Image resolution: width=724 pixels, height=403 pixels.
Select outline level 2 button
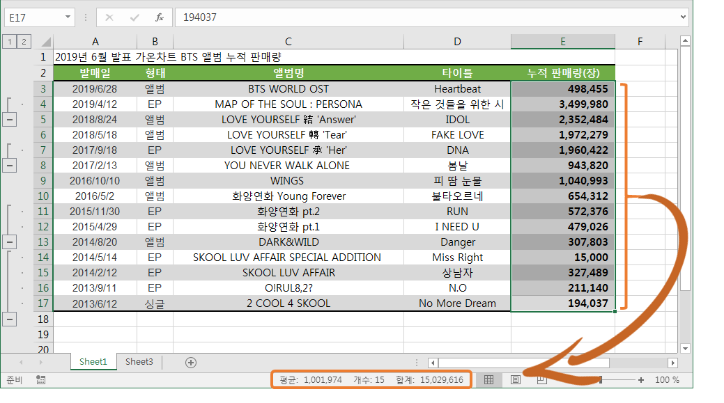coord(24,42)
